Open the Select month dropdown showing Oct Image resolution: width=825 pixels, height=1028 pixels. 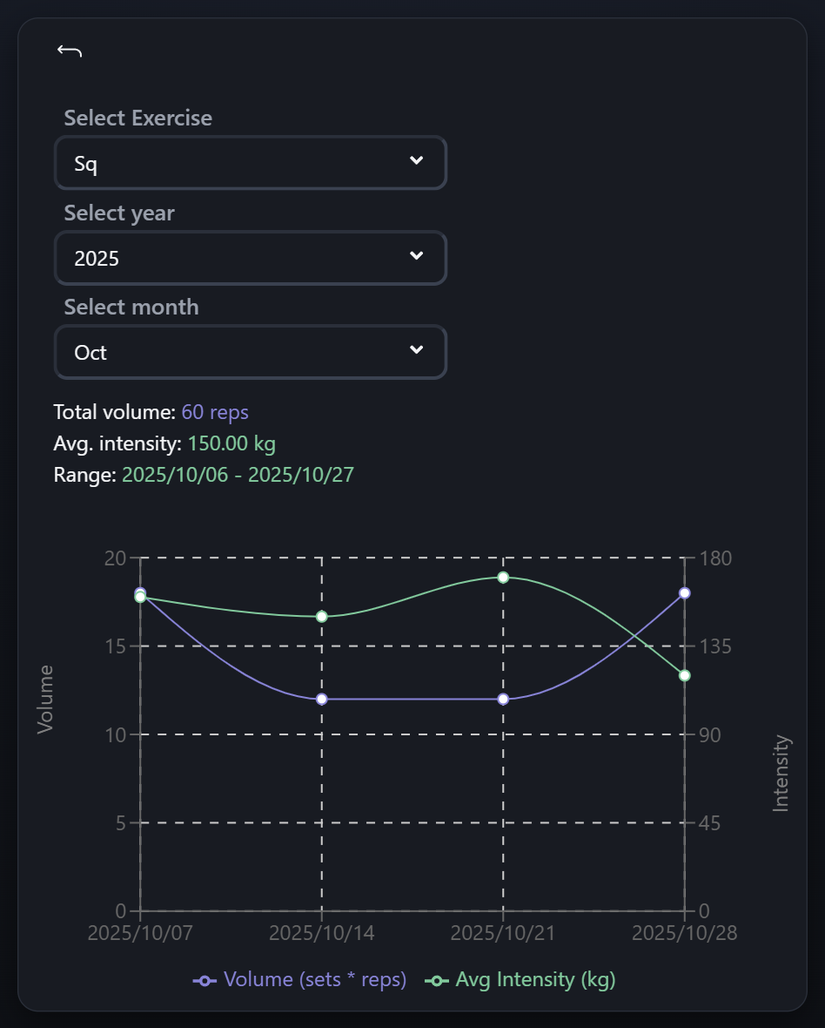(x=250, y=352)
